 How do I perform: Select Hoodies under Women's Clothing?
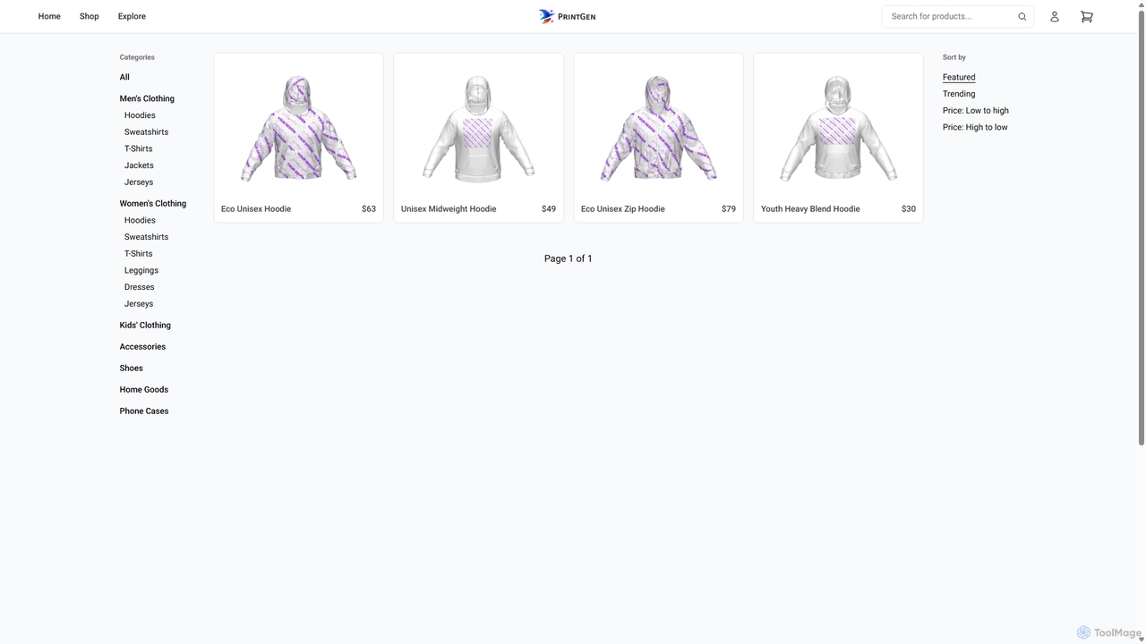[140, 220]
